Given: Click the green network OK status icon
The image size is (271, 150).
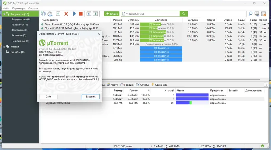Looking at the screenshot, I should click(x=262, y=146).
